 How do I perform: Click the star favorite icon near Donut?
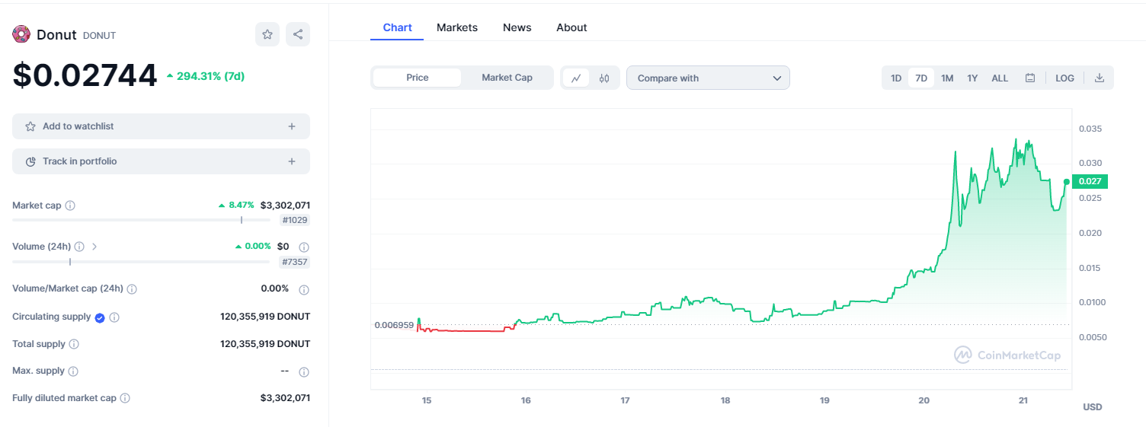tap(267, 34)
